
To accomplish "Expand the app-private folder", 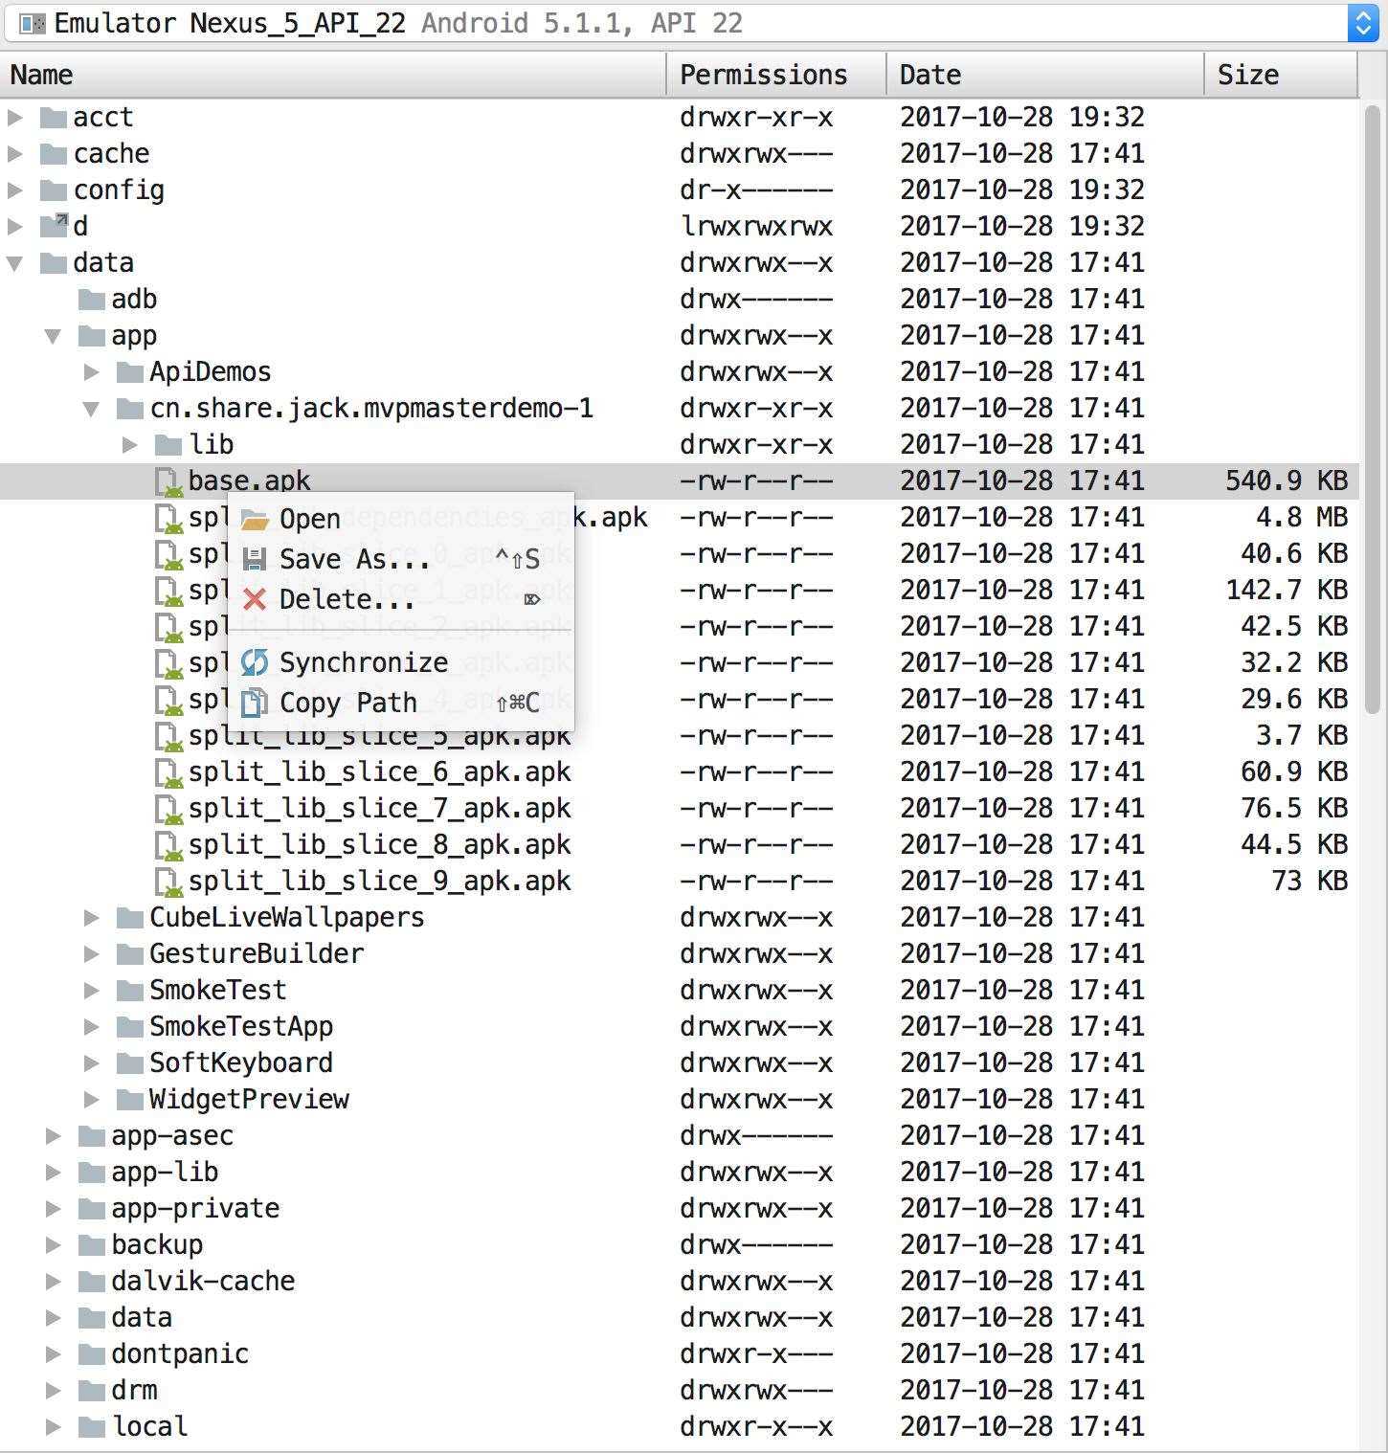I will [54, 1209].
